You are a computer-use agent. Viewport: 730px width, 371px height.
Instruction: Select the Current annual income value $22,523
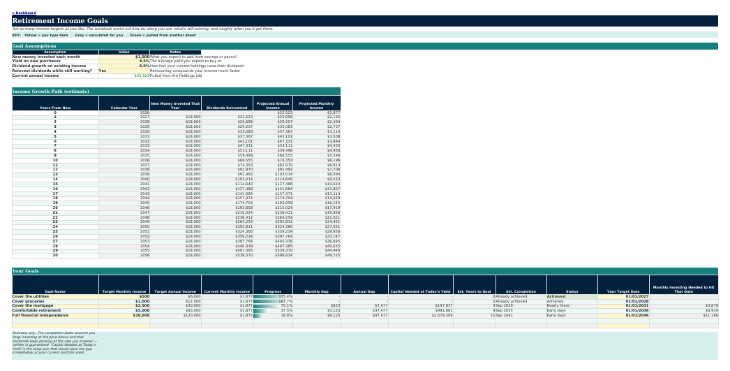[124, 75]
